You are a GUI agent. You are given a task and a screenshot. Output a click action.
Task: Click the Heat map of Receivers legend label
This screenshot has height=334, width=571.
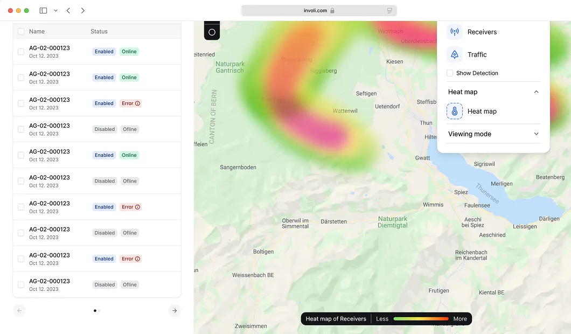tap(336, 318)
